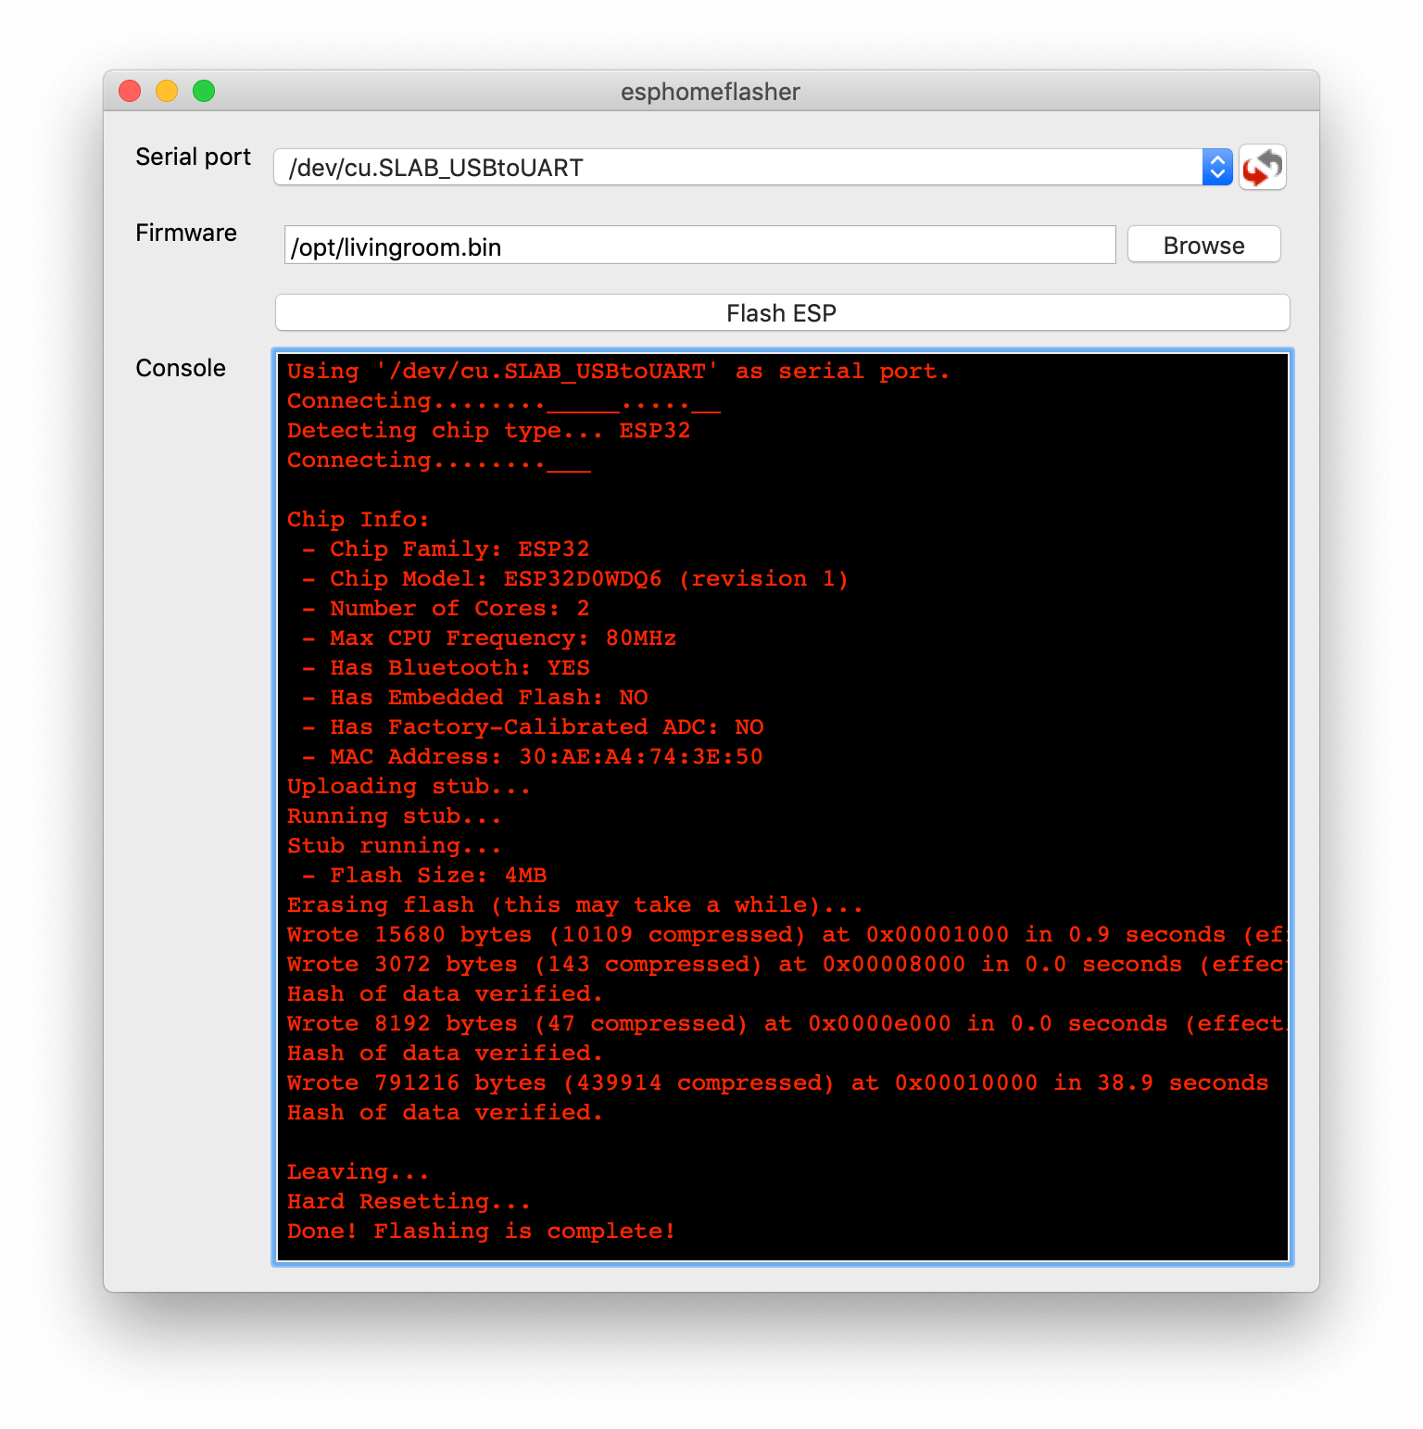Viewport: 1423px width, 1429px height.
Task: Click the 'Chip Info:' console line
Action: coord(359,520)
